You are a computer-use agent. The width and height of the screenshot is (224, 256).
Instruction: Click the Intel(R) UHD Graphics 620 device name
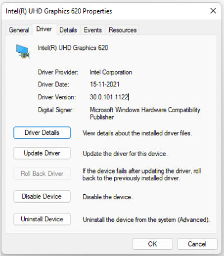[73, 48]
